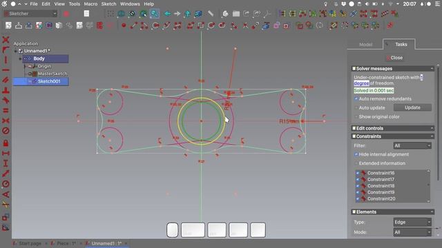
Task: Click the Create Polyline tool
Action: coord(191,25)
